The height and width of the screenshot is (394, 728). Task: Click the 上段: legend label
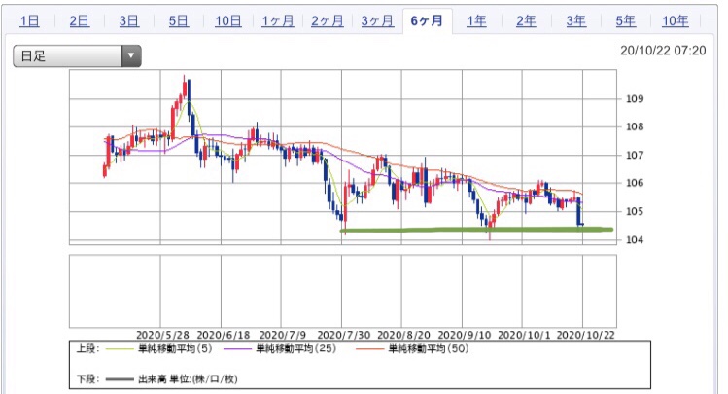pos(87,349)
